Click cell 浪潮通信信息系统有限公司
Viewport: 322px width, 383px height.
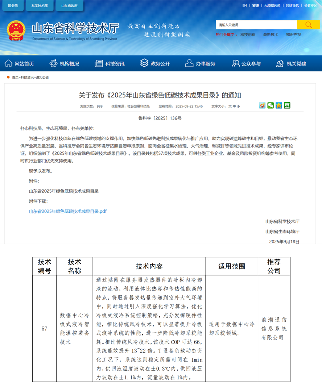(x=274, y=329)
